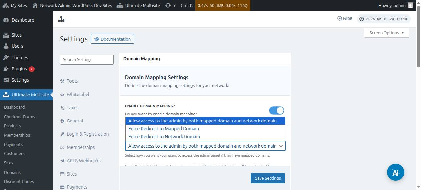Screen dimensions: 421x190
Task: Click Payments card icon in settings nav
Action: (62, 187)
